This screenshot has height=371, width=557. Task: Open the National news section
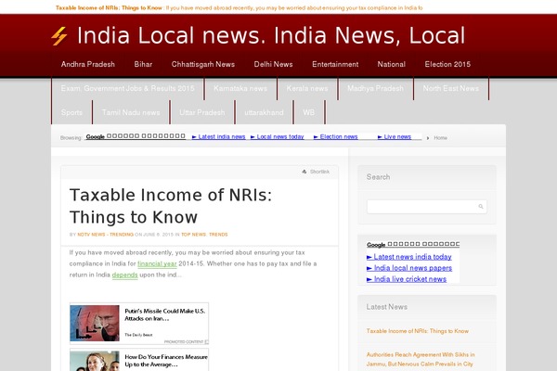(x=391, y=64)
